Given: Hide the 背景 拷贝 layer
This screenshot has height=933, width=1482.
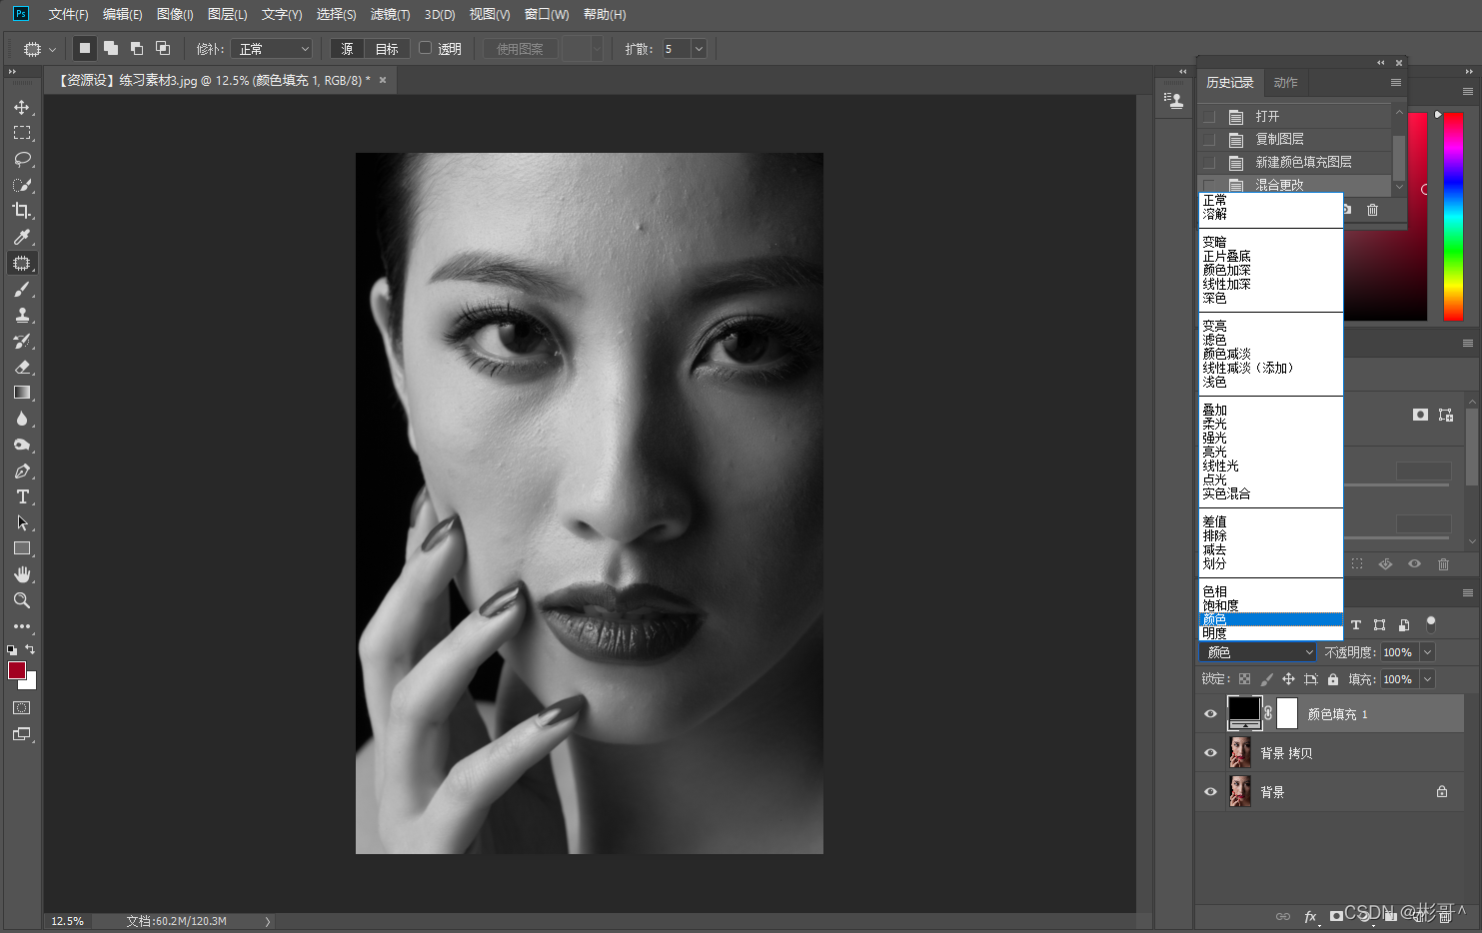Looking at the screenshot, I should coord(1210,753).
